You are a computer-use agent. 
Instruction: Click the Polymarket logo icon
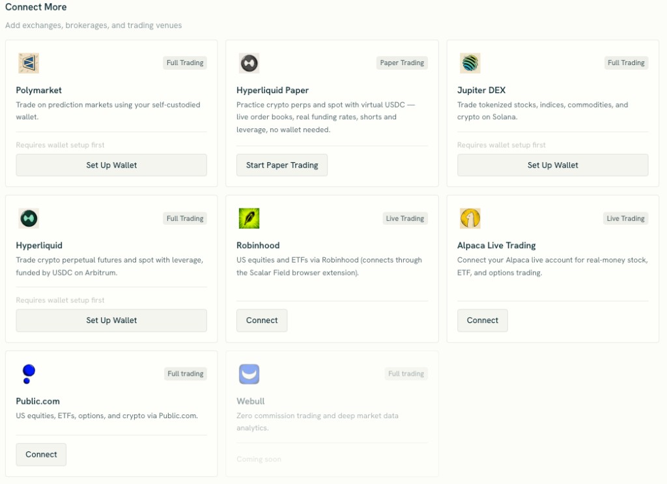click(x=29, y=63)
